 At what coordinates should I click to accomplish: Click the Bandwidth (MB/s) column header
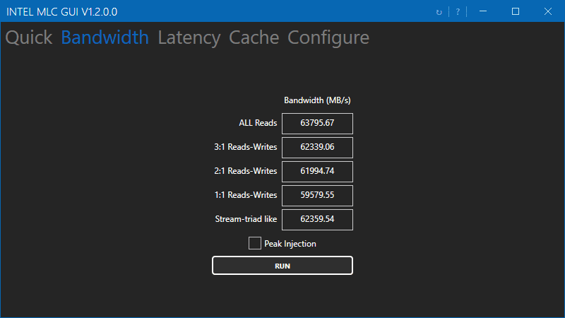tap(317, 100)
